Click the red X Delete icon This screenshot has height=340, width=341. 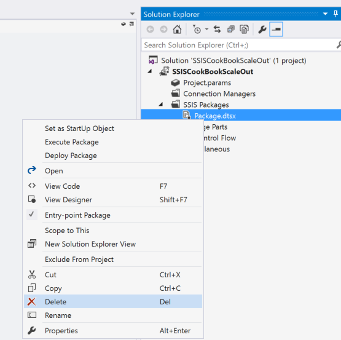[x=31, y=301]
